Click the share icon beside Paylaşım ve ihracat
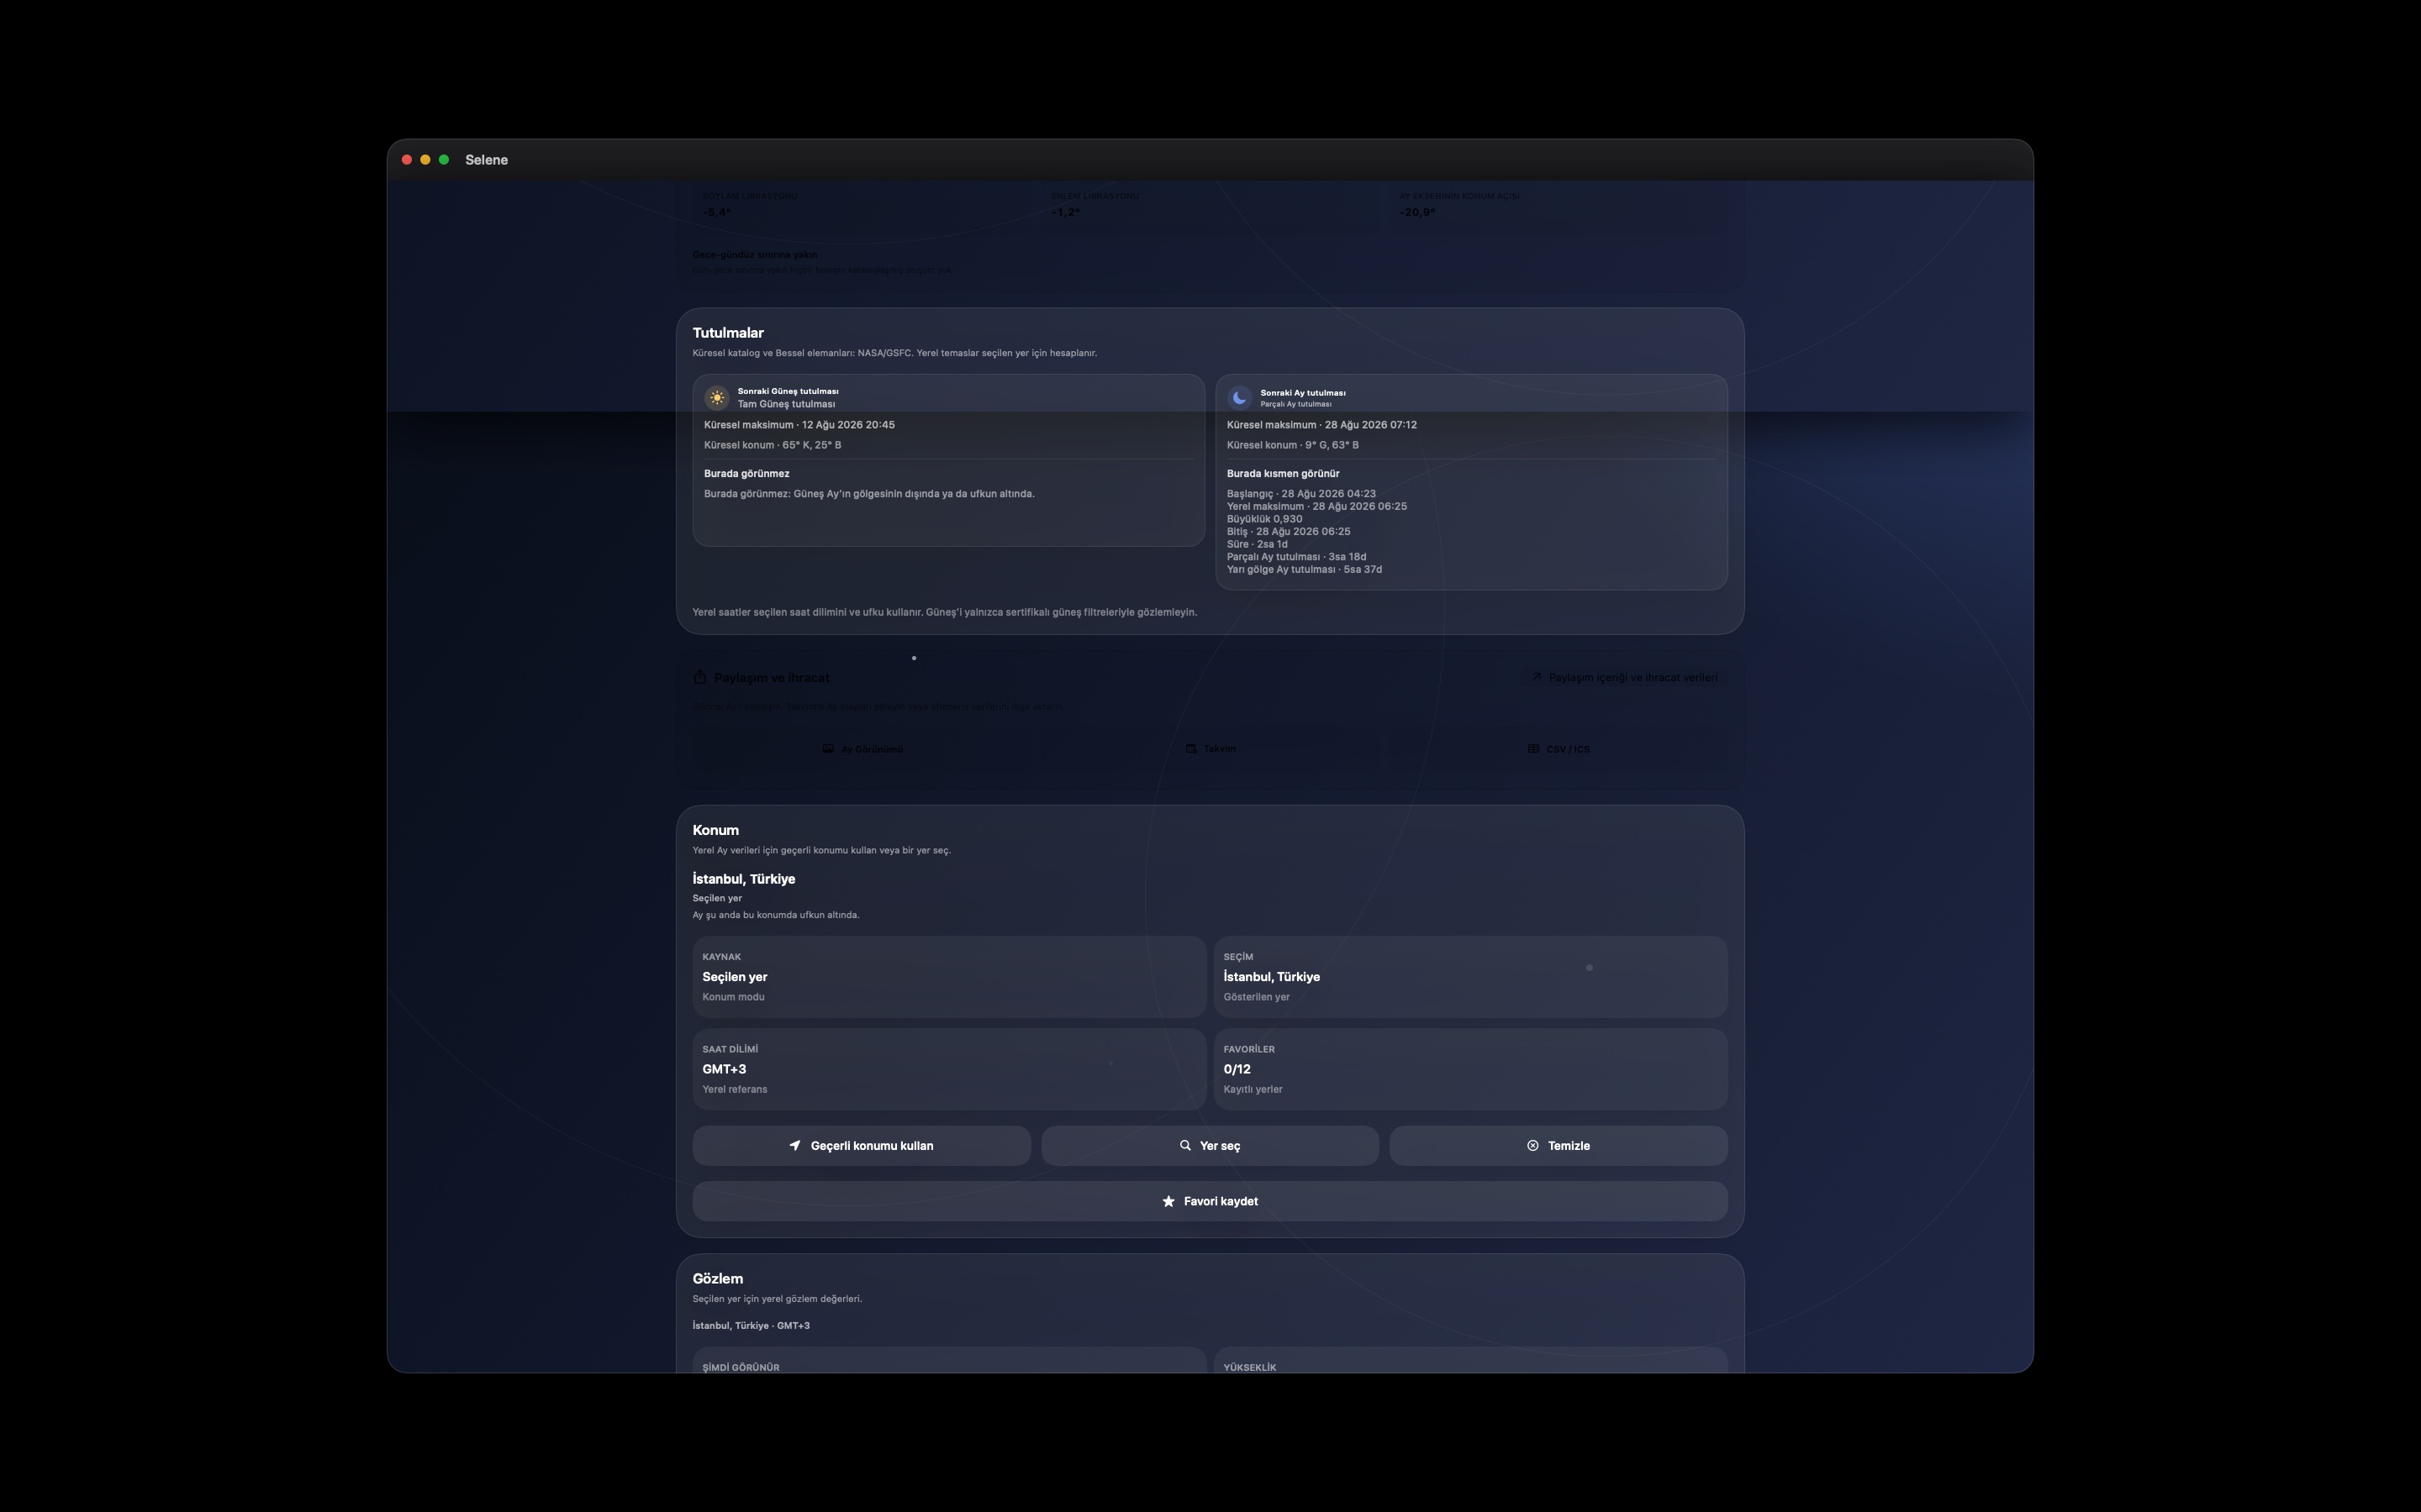 700,677
